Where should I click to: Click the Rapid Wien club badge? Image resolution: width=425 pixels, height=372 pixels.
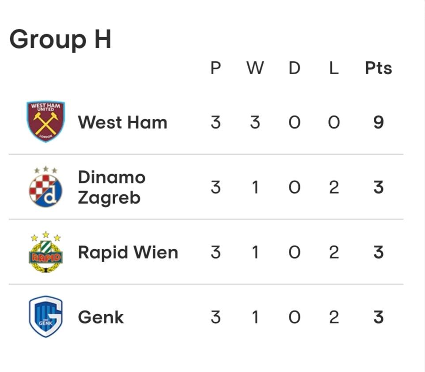46,252
